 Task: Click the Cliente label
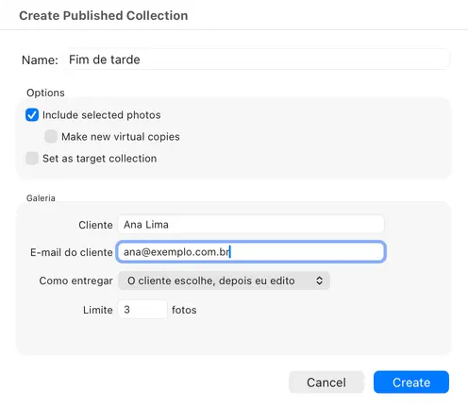tap(95, 225)
